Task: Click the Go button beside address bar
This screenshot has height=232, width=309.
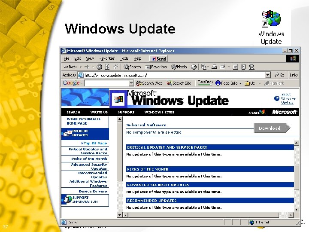Action: [x=279, y=75]
